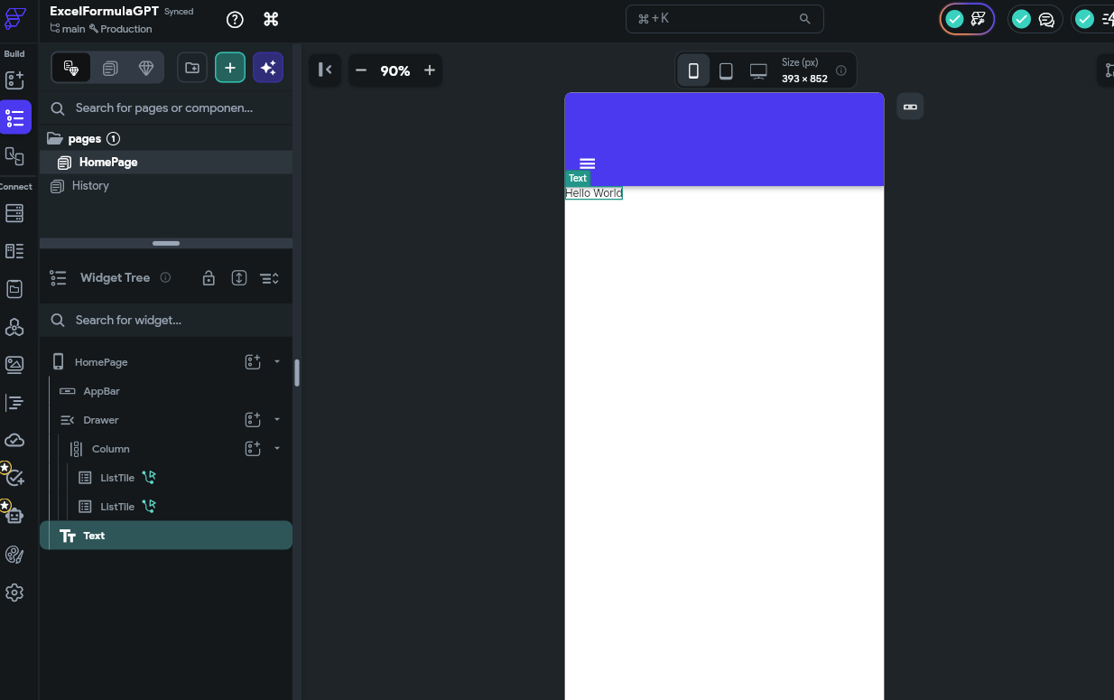This screenshot has width=1114, height=700.
Task: Select the tablet device preview
Action: click(x=726, y=70)
